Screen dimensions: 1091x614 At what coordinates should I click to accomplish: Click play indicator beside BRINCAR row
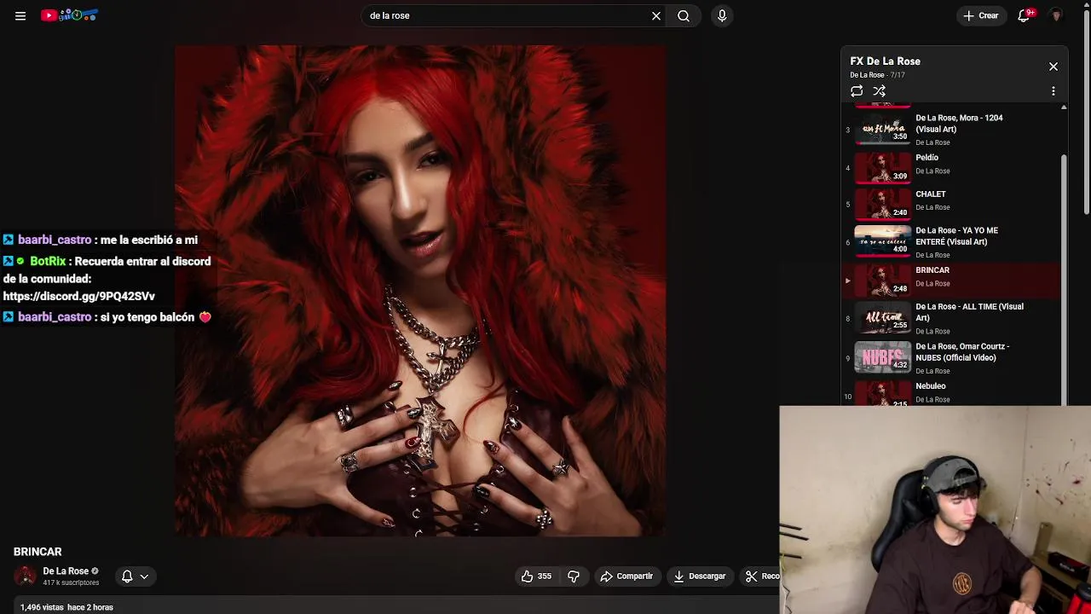pos(847,281)
